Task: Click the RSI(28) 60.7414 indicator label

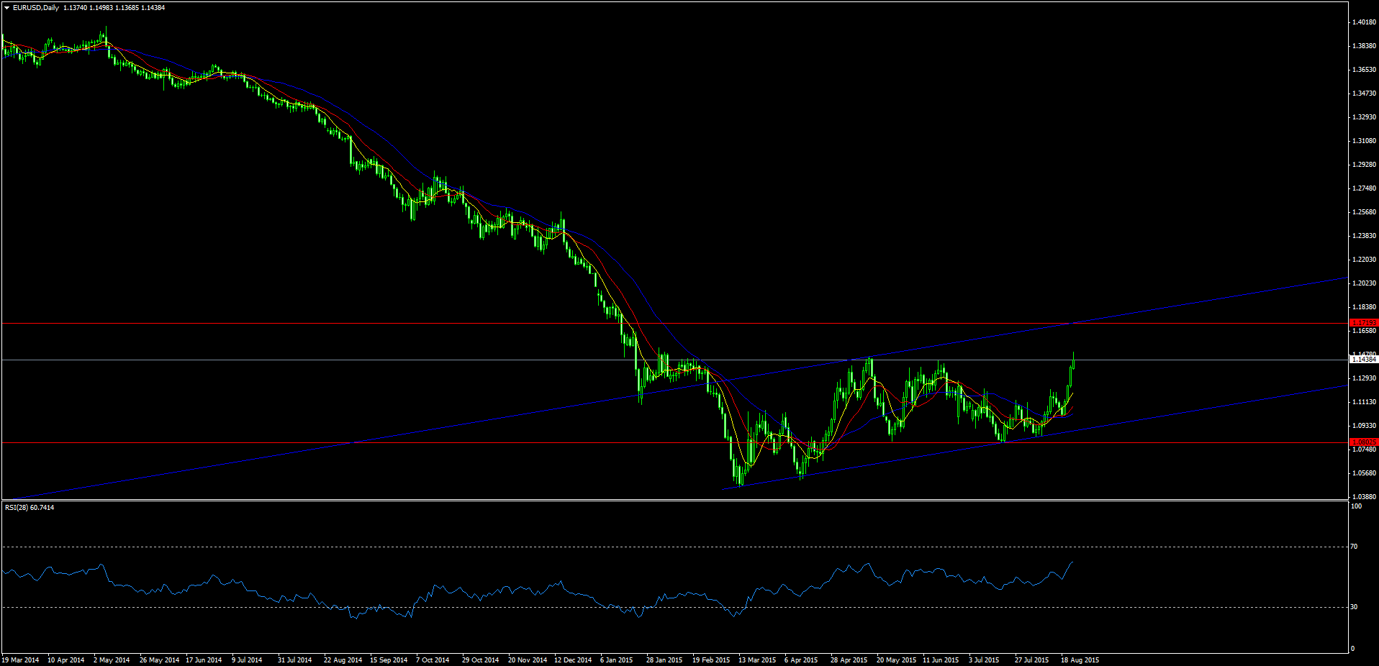Action: [30, 508]
